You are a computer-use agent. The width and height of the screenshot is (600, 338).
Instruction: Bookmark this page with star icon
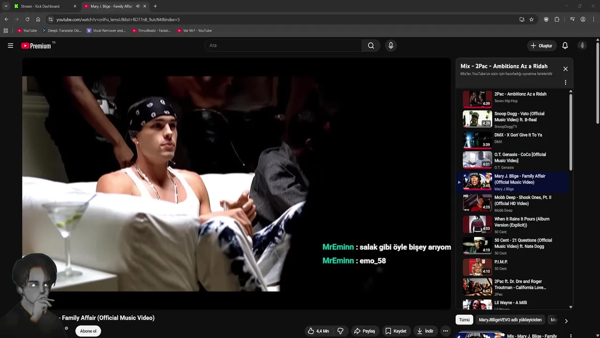pos(531,19)
